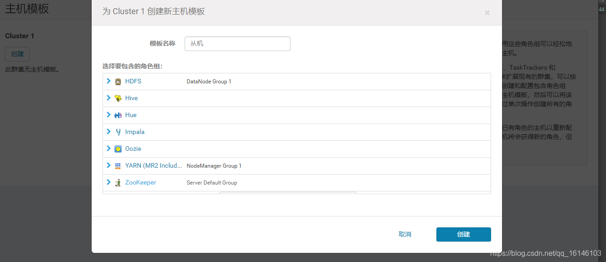The height and width of the screenshot is (262, 606).
Task: Click the 主机模板 page title
Action: point(27,8)
